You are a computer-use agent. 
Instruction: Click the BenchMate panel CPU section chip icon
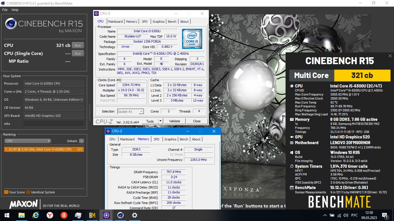coord(292,86)
